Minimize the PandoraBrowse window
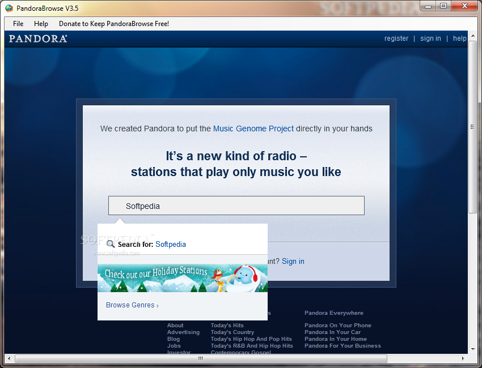The width and height of the screenshot is (482, 368). [x=428, y=6]
